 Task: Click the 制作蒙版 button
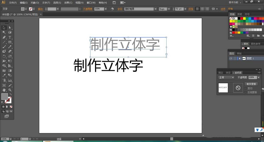(x=251, y=84)
